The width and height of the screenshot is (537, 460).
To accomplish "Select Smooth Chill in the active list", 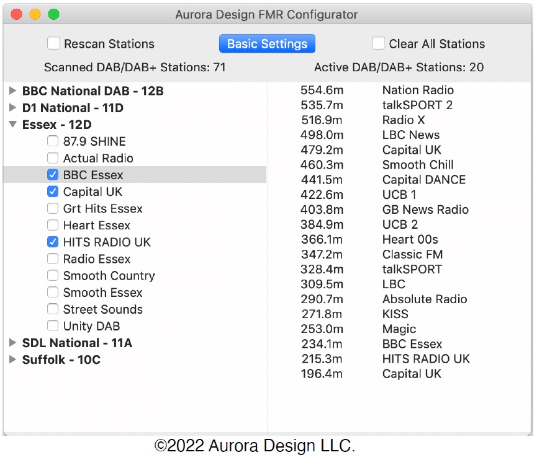I will coord(418,164).
